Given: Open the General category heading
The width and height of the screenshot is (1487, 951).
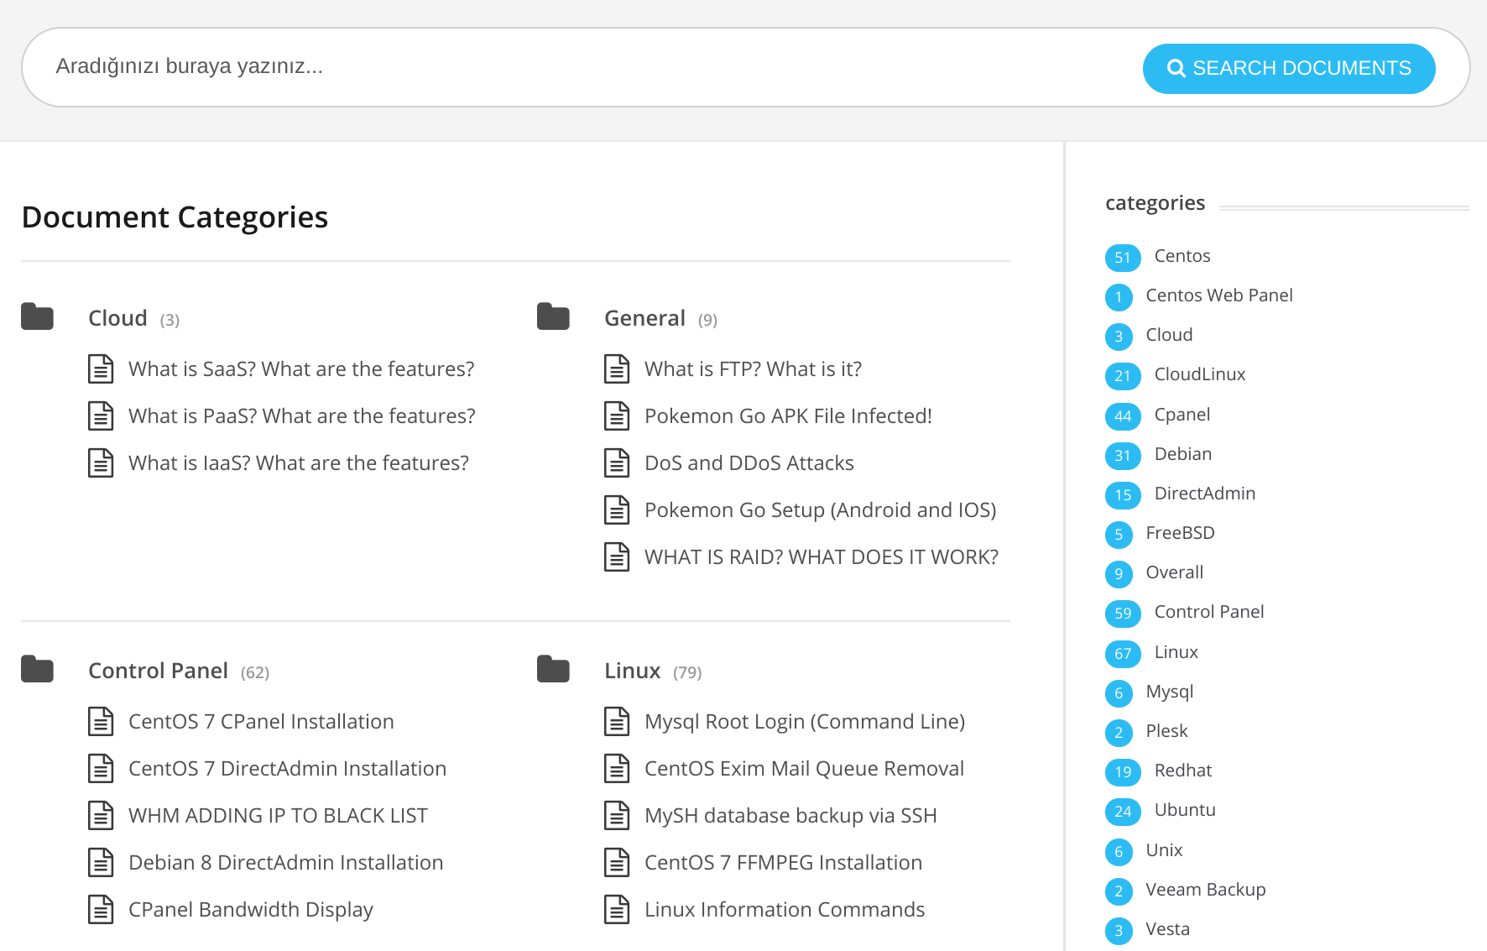Looking at the screenshot, I should [644, 318].
